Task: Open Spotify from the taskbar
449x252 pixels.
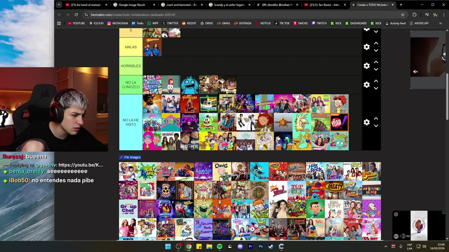Action: (220, 246)
